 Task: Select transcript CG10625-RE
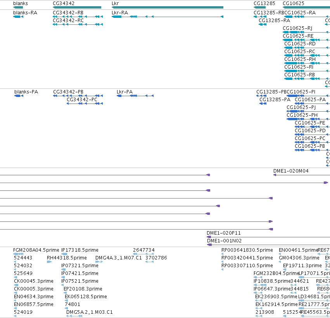(298, 36)
